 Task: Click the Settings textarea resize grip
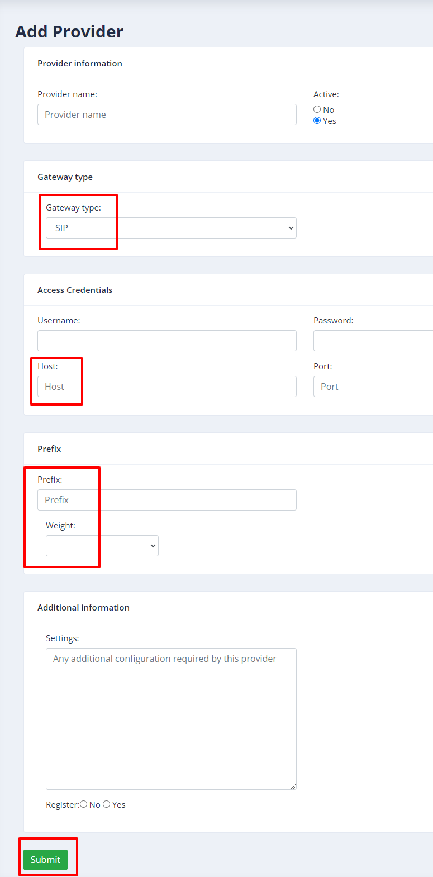click(293, 786)
